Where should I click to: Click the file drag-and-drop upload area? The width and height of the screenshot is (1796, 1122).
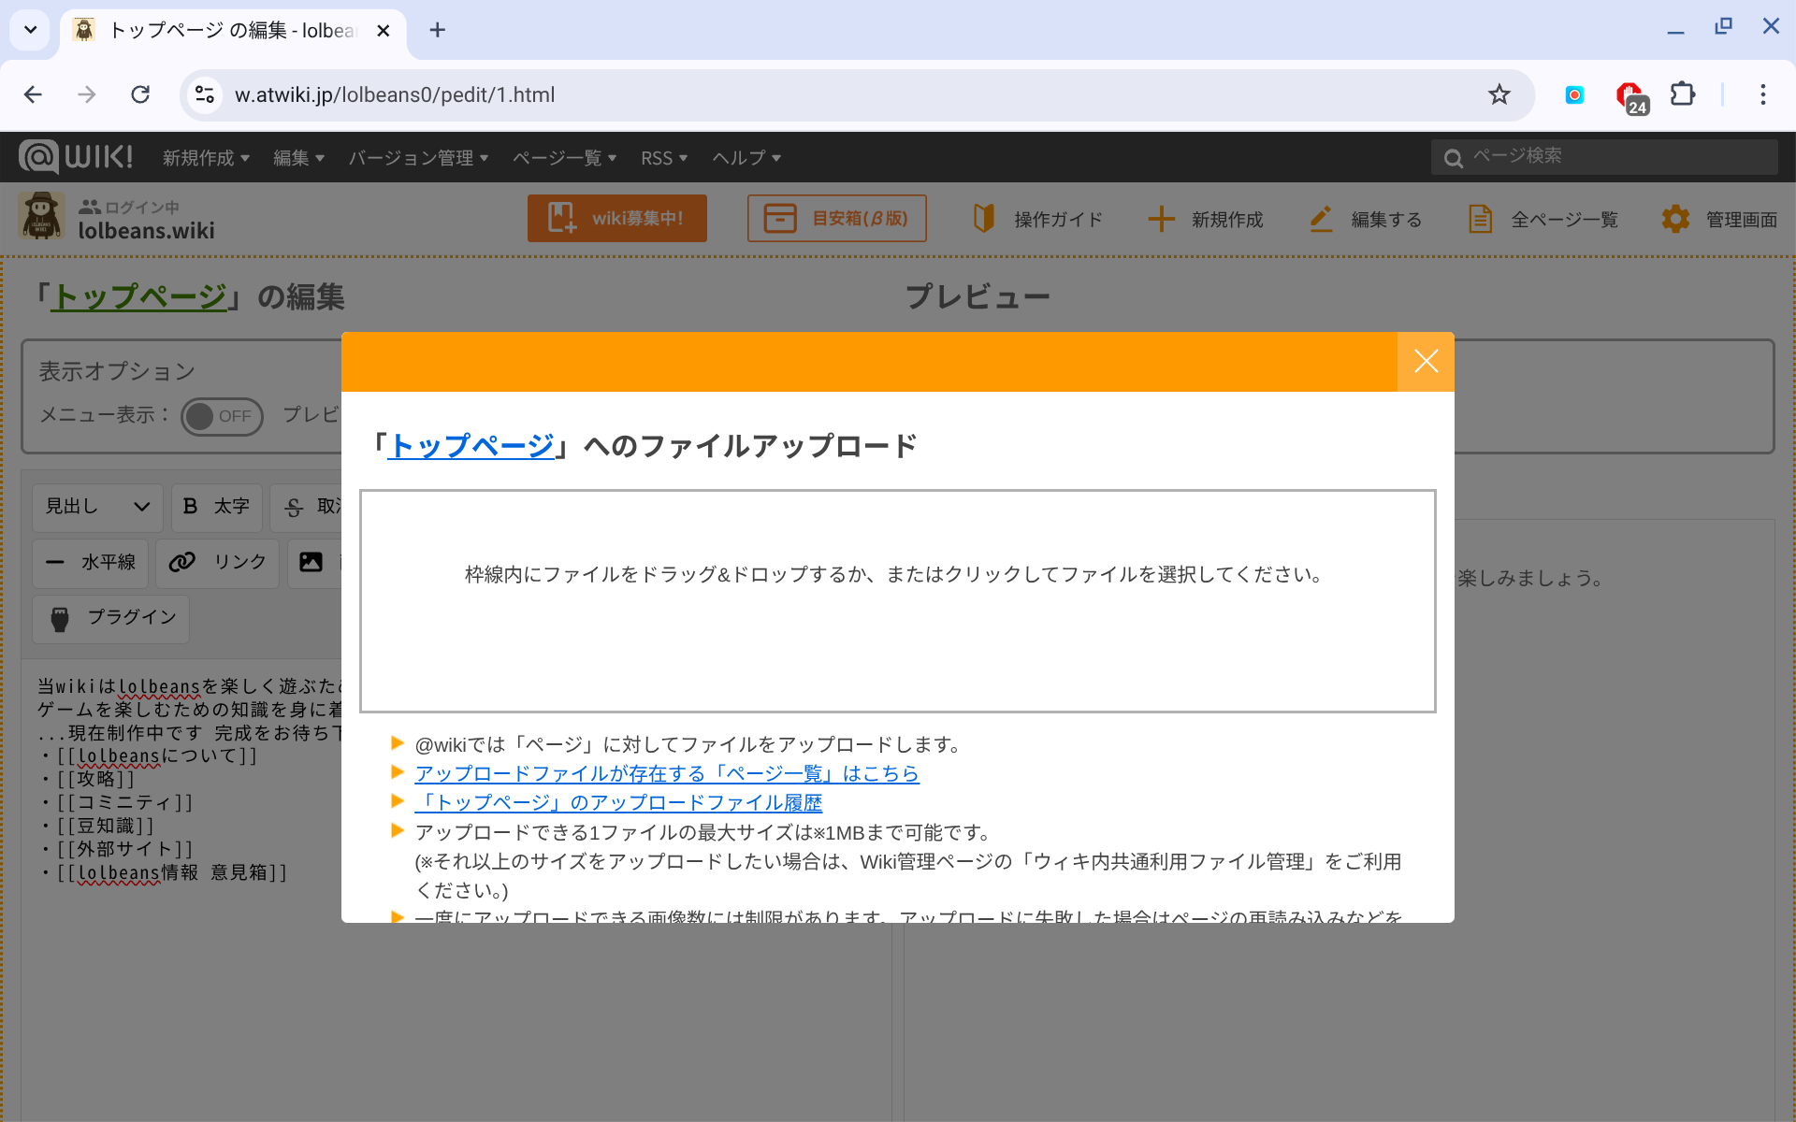tap(897, 600)
